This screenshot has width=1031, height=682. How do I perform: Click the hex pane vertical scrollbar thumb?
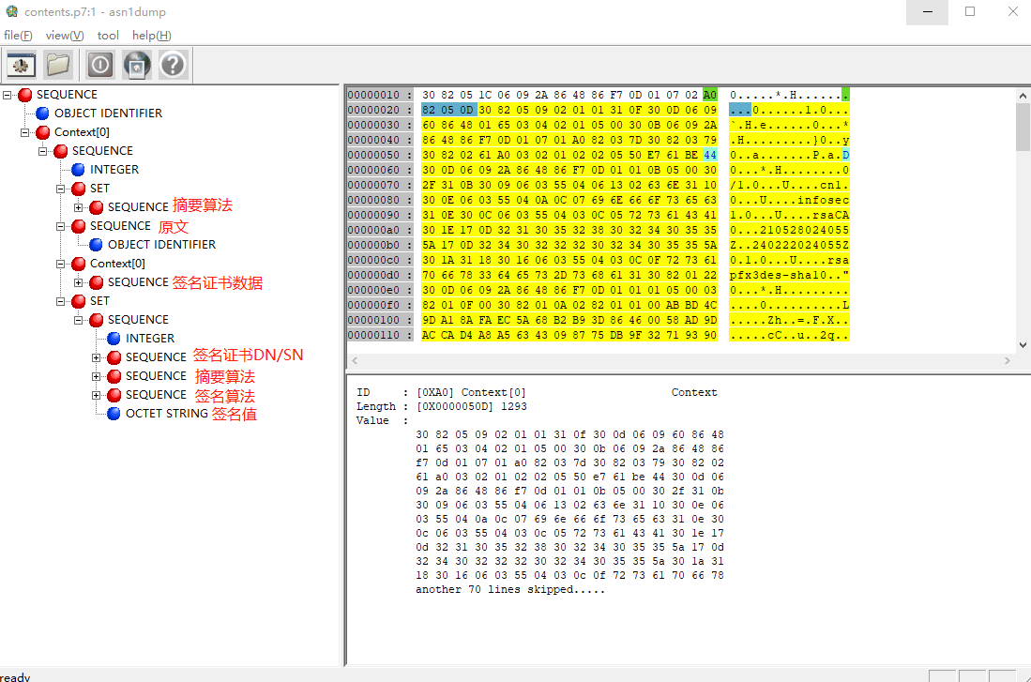coord(1023,127)
